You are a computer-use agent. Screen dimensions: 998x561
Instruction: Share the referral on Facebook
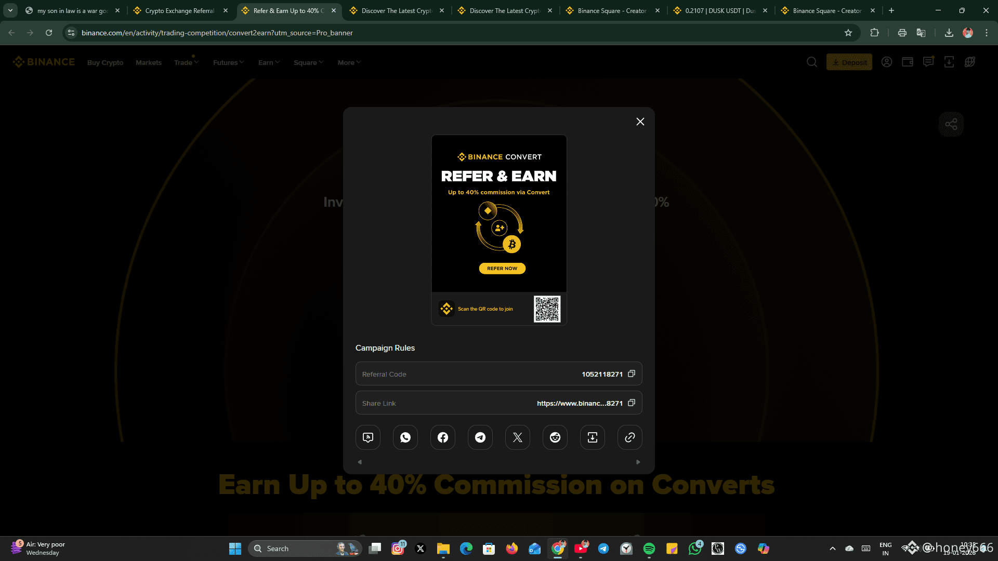(x=443, y=437)
